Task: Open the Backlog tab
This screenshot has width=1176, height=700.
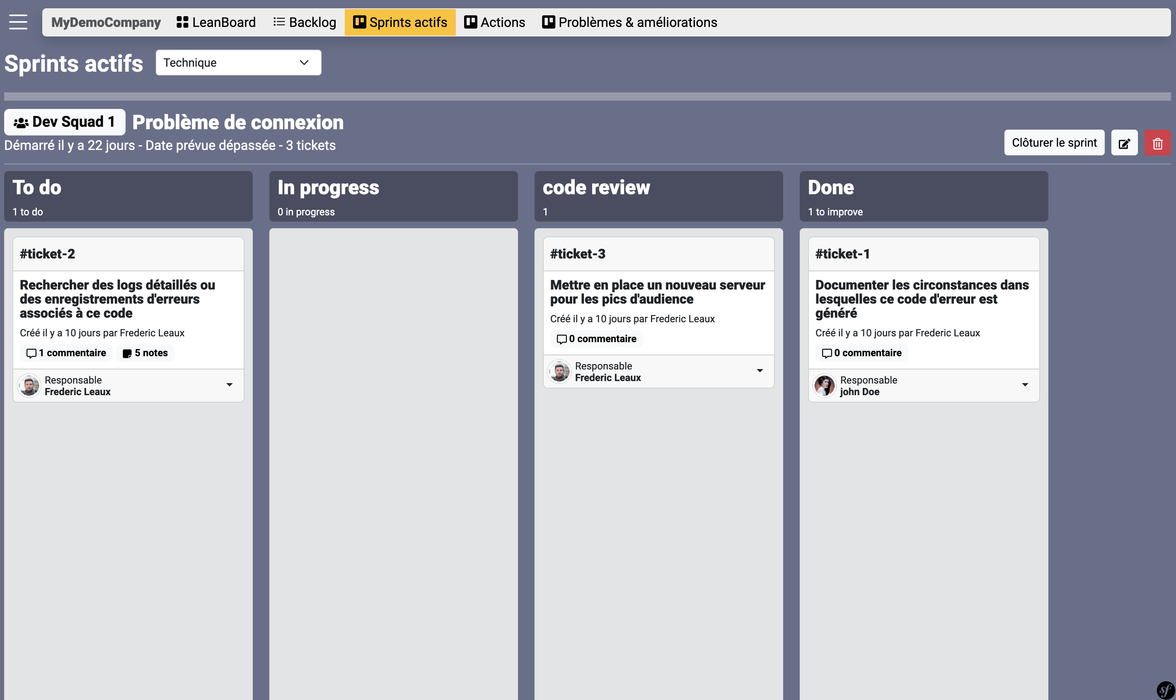Action: [305, 22]
